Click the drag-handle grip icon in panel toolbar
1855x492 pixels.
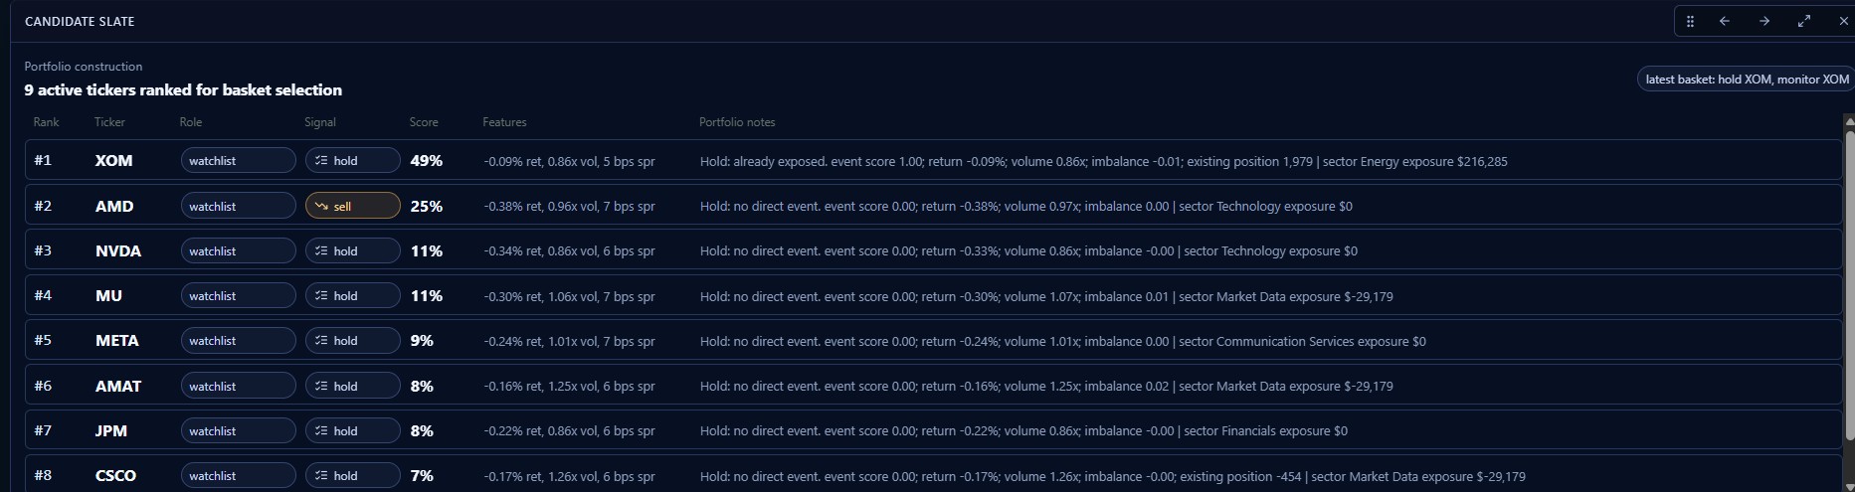(x=1690, y=21)
